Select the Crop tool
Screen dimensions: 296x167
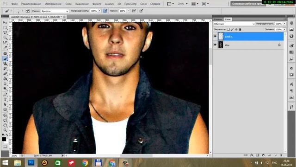[x=5, y=43]
